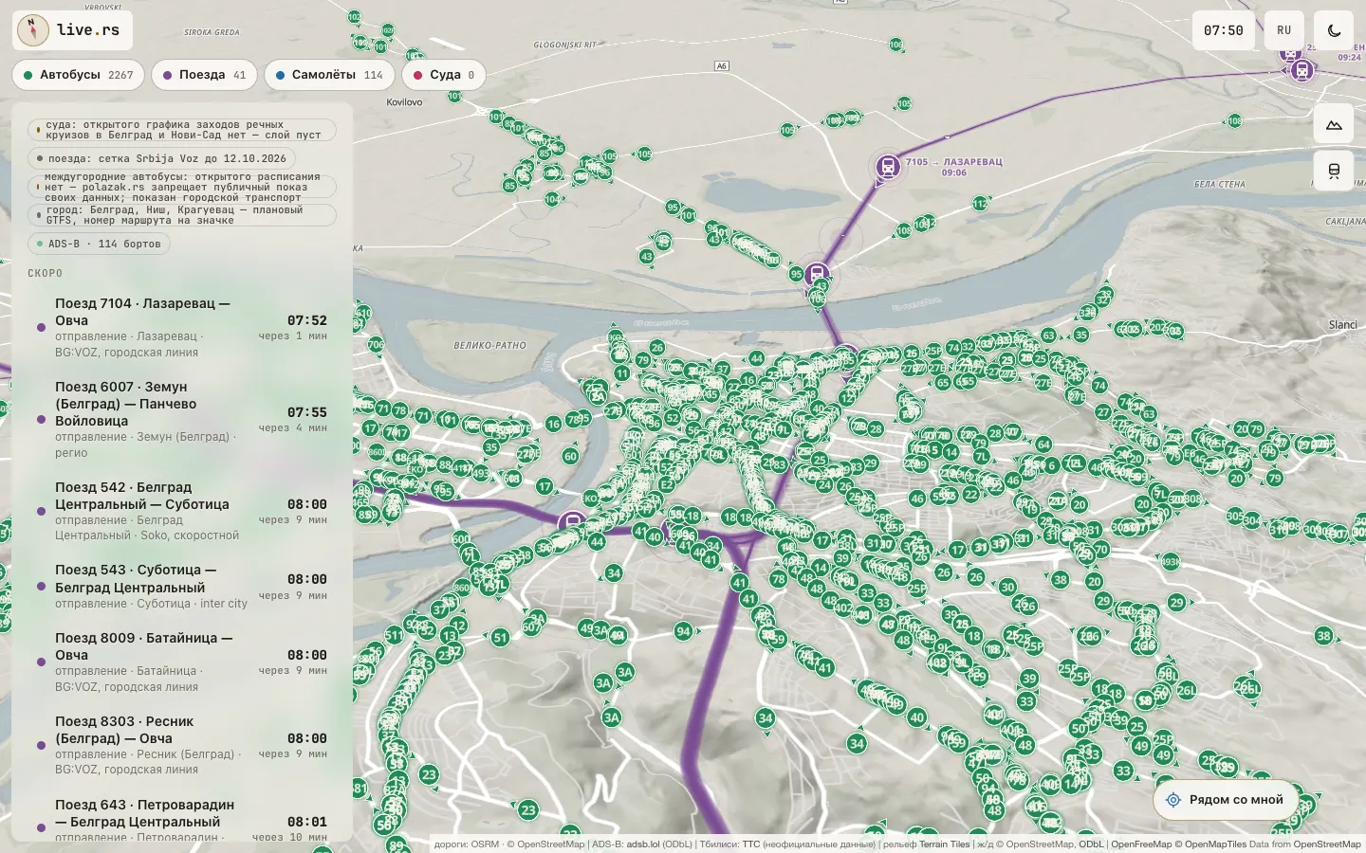
Task: Open the adsb.lol attribution link
Action: point(643,844)
